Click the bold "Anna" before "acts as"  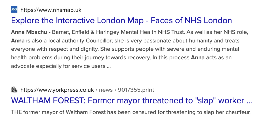198,58
